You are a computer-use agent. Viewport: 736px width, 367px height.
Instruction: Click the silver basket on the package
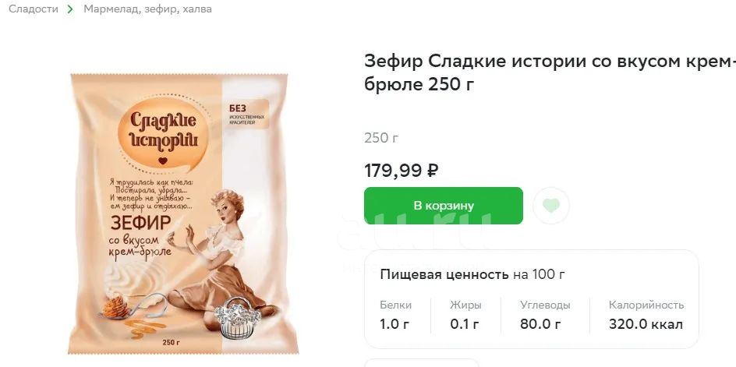pyautogui.click(x=238, y=317)
